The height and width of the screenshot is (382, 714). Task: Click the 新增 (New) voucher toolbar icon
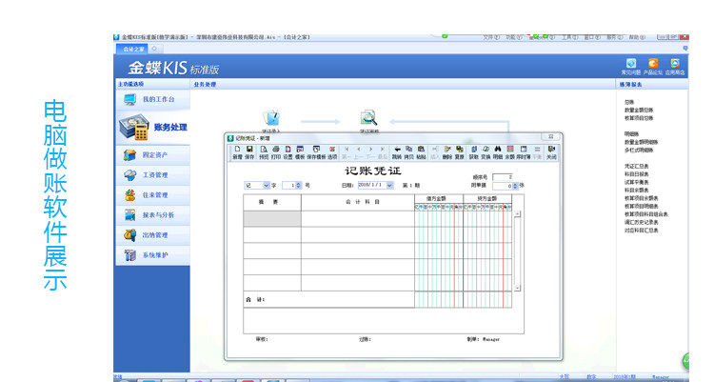[237, 152]
